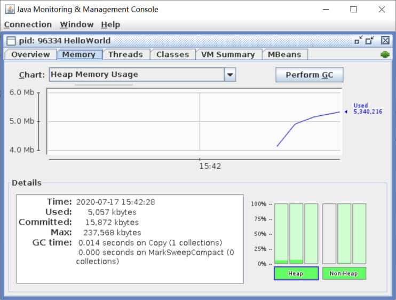
Task: Click the Perform GC button
Action: tap(310, 75)
